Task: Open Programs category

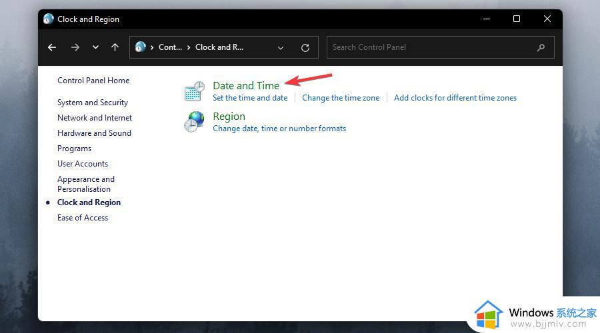Action: [x=74, y=149]
